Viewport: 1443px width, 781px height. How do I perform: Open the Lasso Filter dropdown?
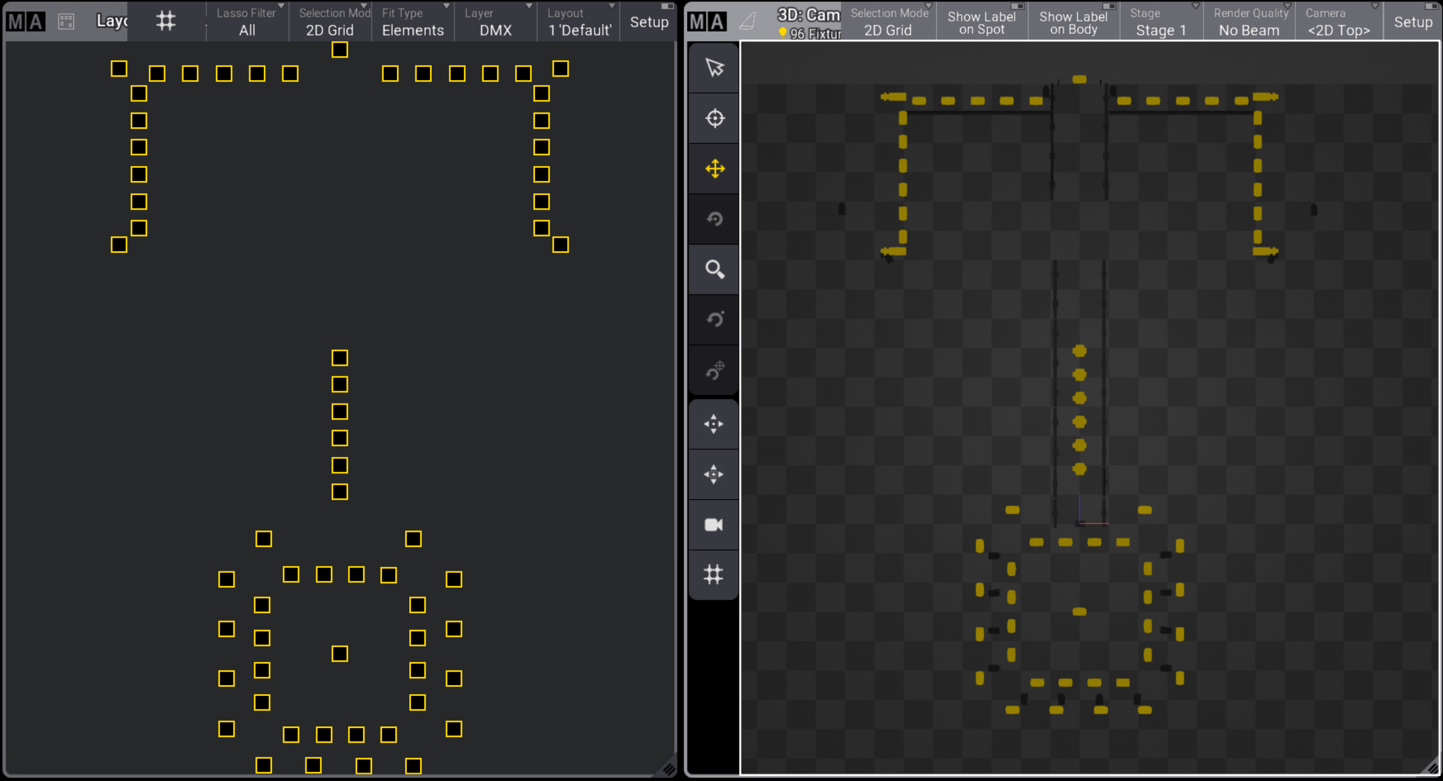click(x=247, y=21)
